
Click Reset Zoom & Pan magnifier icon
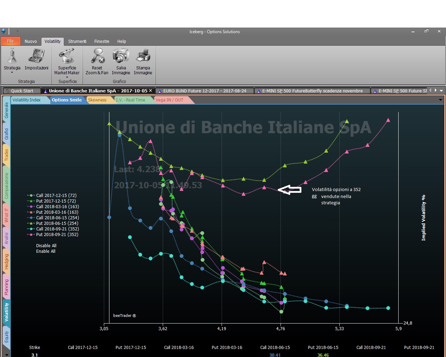[97, 56]
